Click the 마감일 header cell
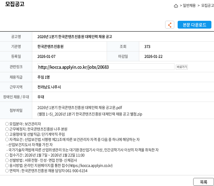 (x=123, y=56)
